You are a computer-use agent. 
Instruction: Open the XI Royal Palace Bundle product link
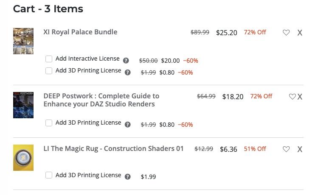(80, 32)
